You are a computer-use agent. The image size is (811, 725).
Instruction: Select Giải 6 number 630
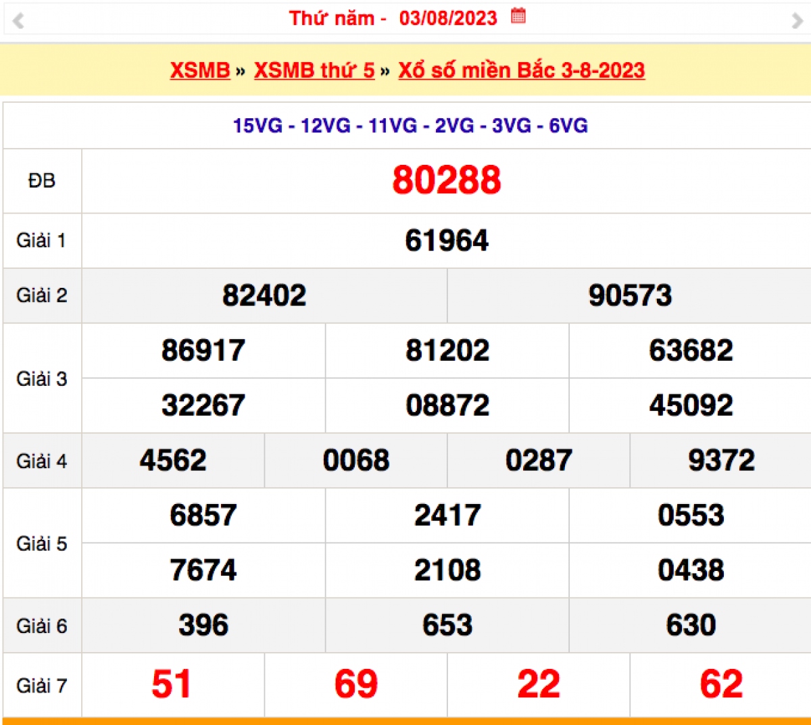(691, 625)
